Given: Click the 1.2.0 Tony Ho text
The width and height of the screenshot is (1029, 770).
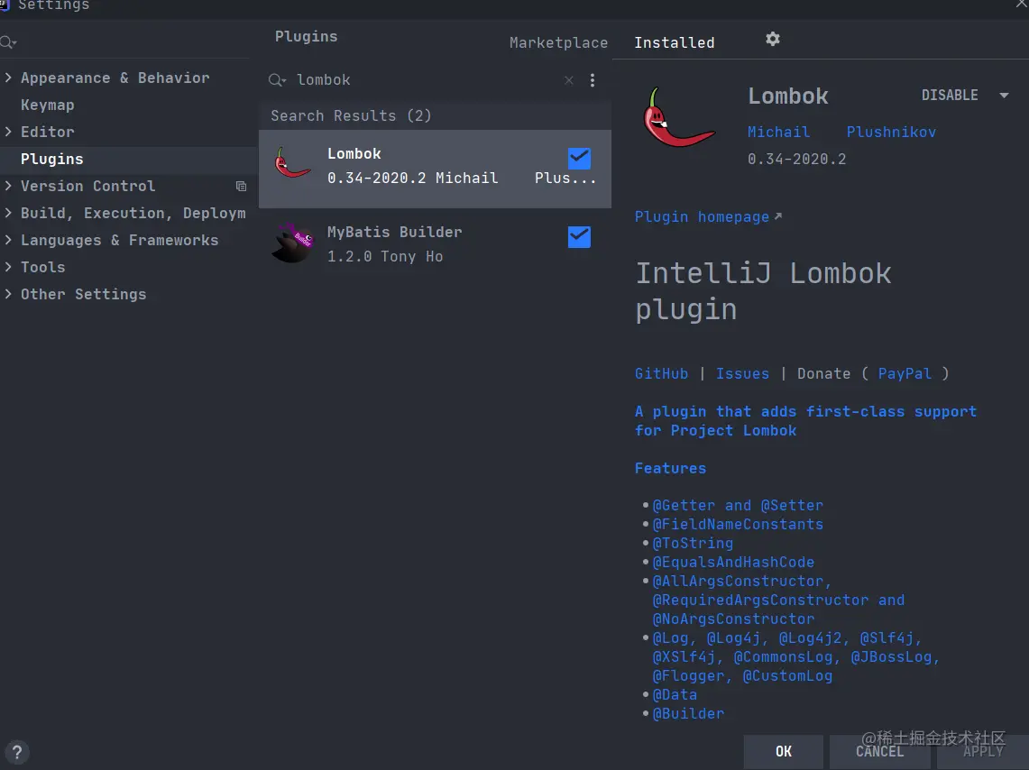Looking at the screenshot, I should [x=384, y=257].
